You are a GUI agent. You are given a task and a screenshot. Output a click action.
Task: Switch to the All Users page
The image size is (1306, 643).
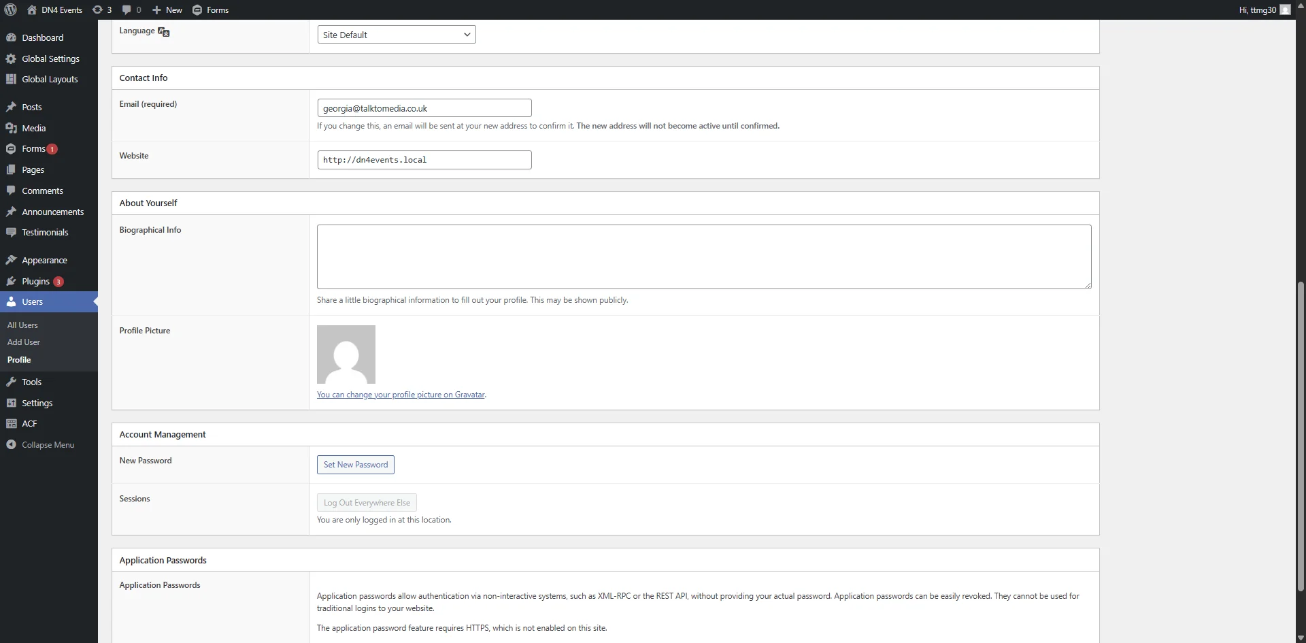[22, 325]
